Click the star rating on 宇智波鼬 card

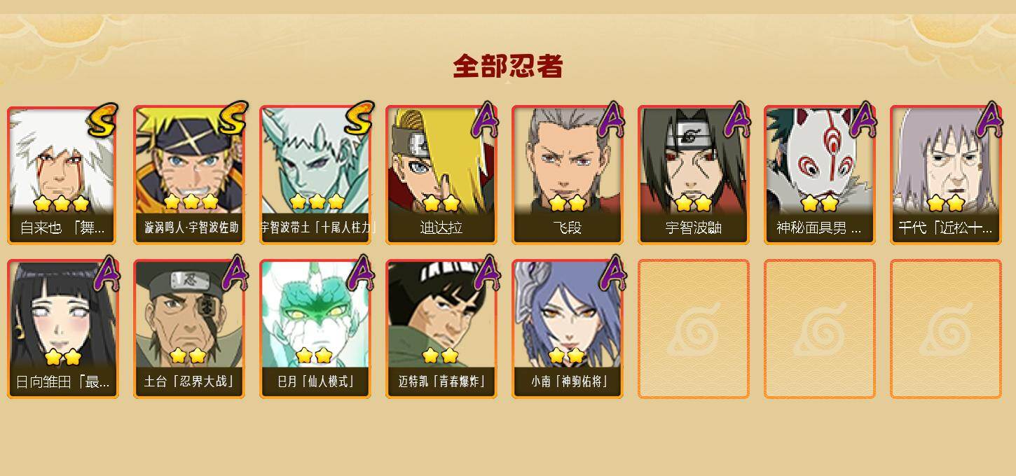[693, 203]
